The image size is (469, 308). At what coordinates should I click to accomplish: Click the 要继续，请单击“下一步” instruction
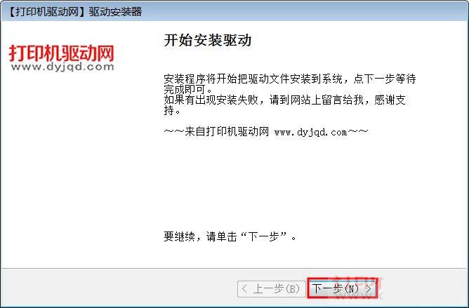(230, 237)
